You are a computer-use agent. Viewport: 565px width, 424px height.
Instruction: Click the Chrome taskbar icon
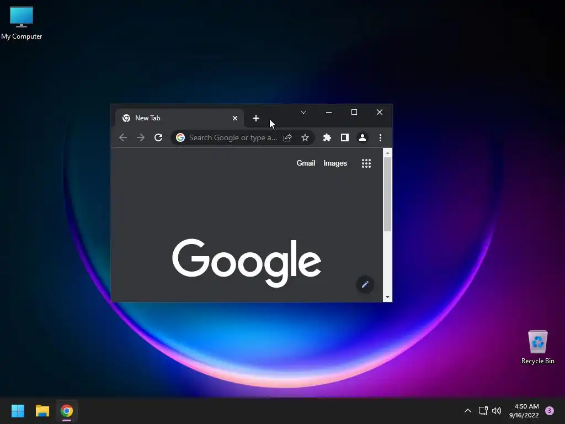point(67,411)
